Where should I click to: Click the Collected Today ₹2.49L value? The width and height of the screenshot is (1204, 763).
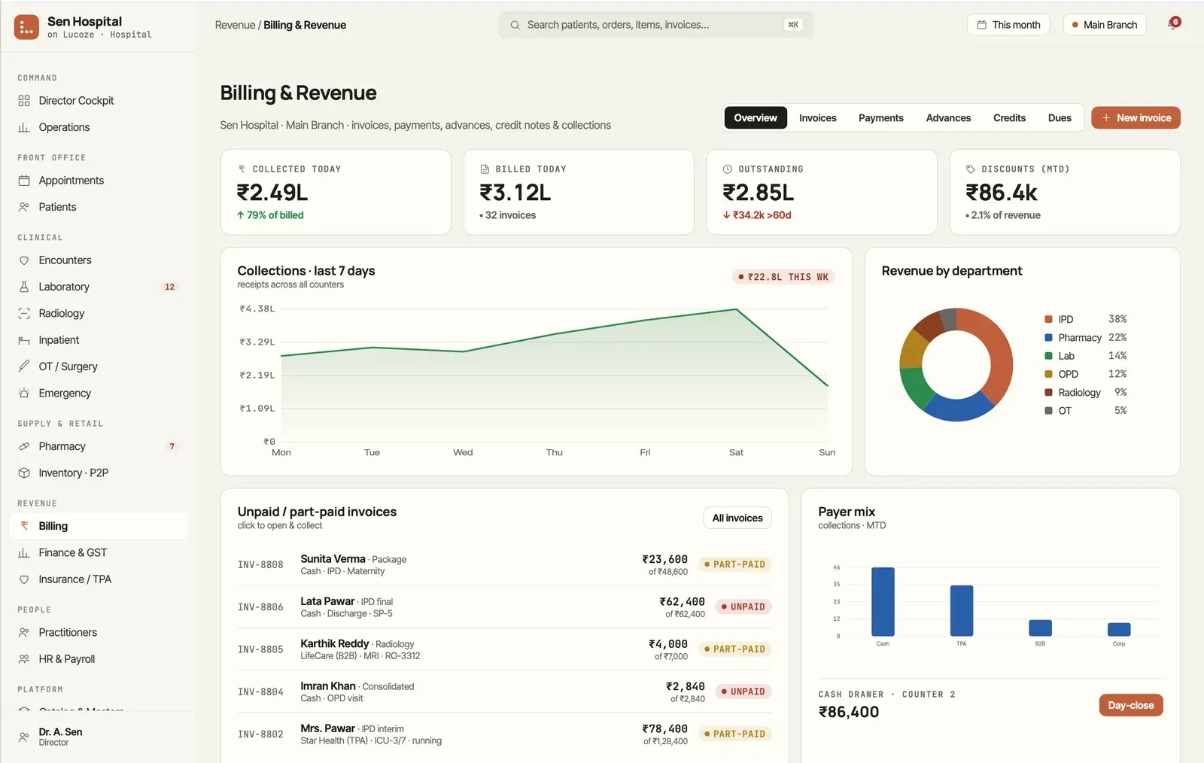(272, 193)
